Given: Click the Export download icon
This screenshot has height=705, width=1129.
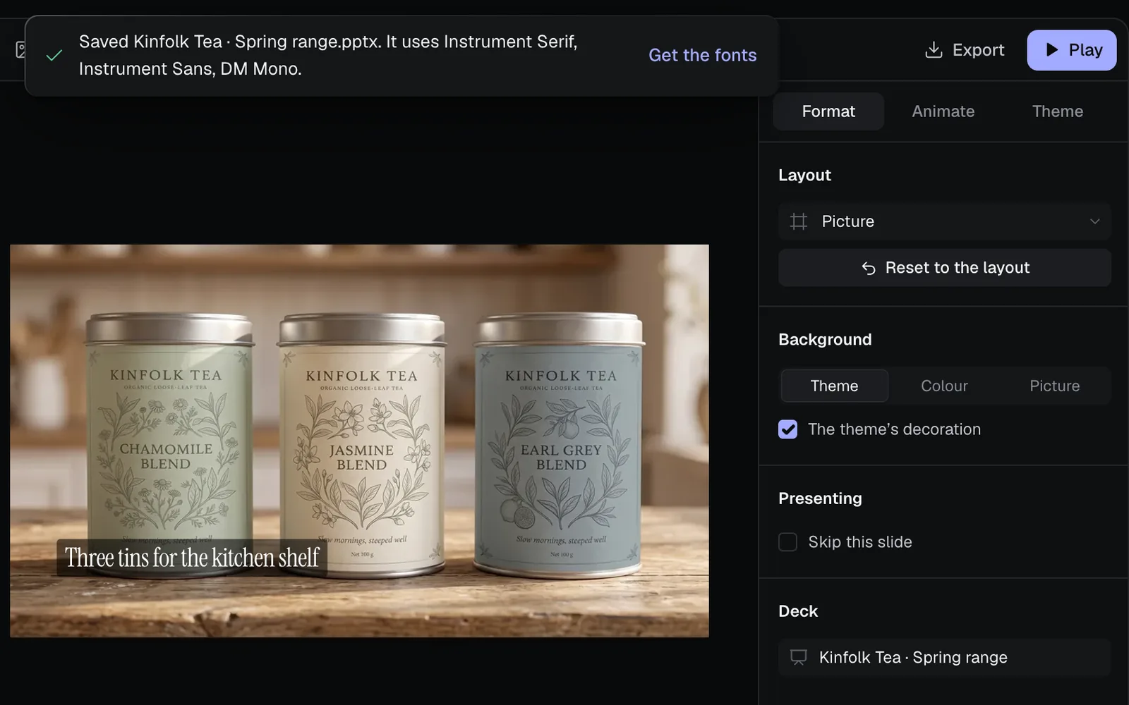Looking at the screenshot, I should point(934,50).
